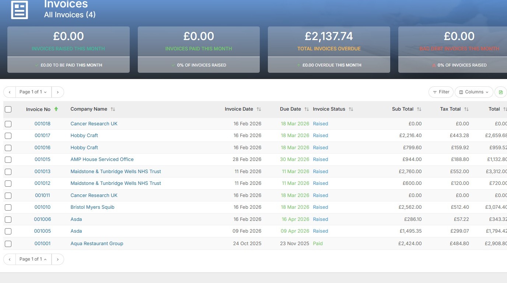This screenshot has width=507, height=283.
Task: Check the box for invoice 001011
Action: point(8,196)
